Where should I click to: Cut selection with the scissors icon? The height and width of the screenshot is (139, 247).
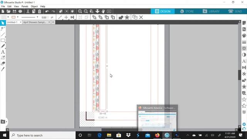[28, 11]
